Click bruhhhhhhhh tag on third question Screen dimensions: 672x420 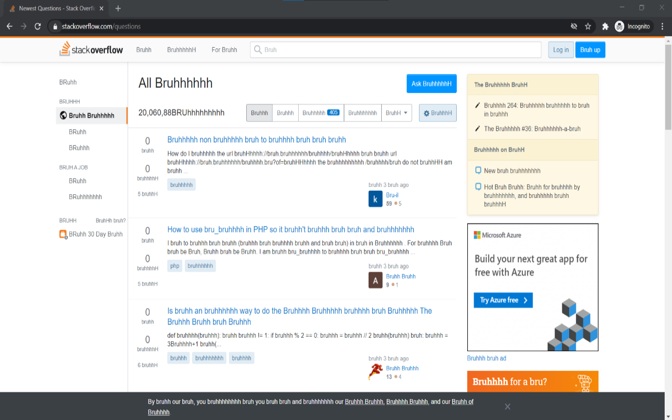coord(209,358)
